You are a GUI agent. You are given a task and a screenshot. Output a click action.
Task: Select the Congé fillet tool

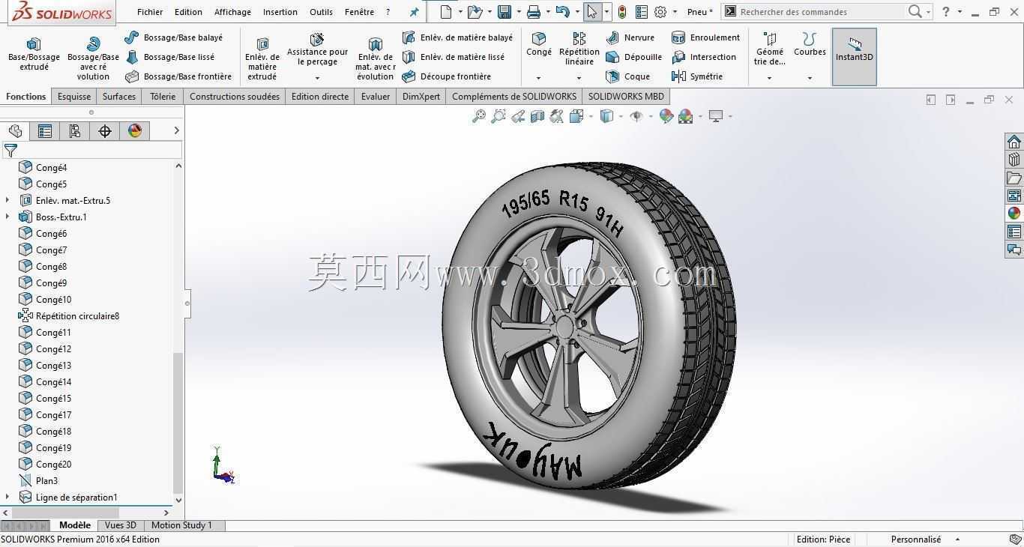pyautogui.click(x=538, y=45)
